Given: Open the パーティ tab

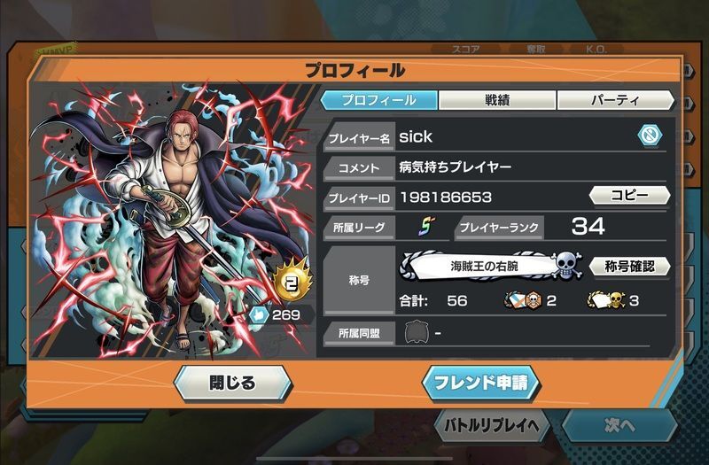Looking at the screenshot, I should click(x=615, y=100).
